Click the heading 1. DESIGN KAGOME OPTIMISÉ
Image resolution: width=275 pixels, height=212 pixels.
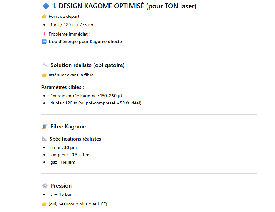pos(124,6)
